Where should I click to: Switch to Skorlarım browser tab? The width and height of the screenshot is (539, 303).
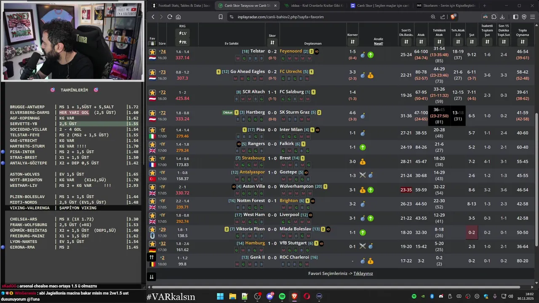pos(446,5)
